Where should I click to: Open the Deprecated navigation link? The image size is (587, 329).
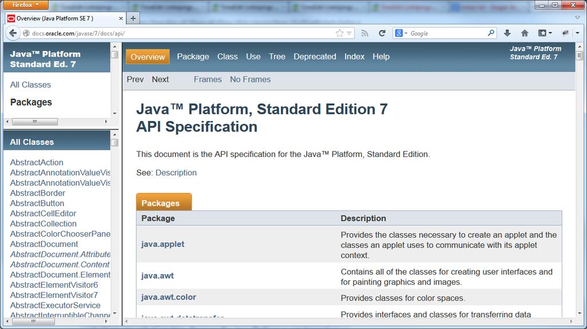(315, 57)
